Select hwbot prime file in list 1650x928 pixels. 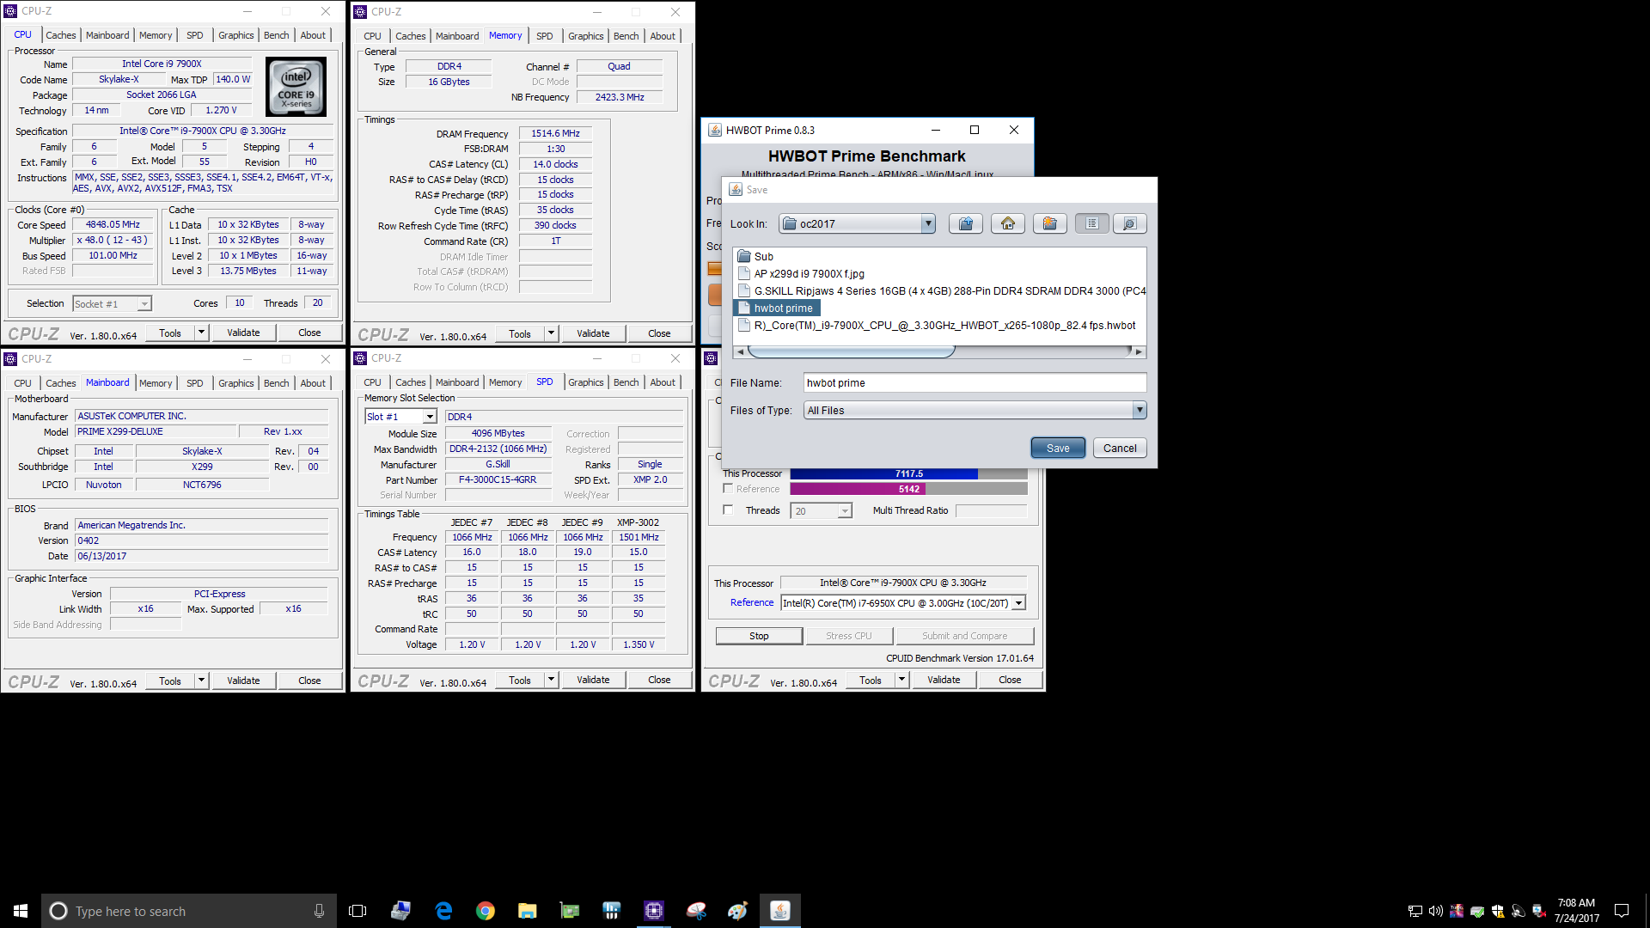[777, 308]
